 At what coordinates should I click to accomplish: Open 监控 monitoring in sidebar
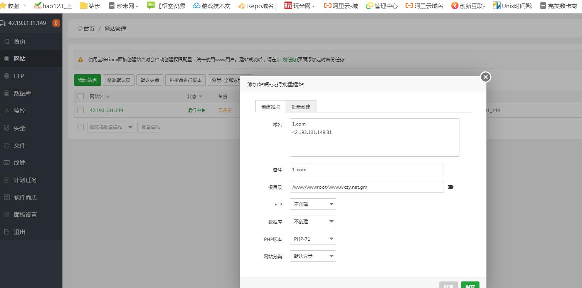coord(20,111)
